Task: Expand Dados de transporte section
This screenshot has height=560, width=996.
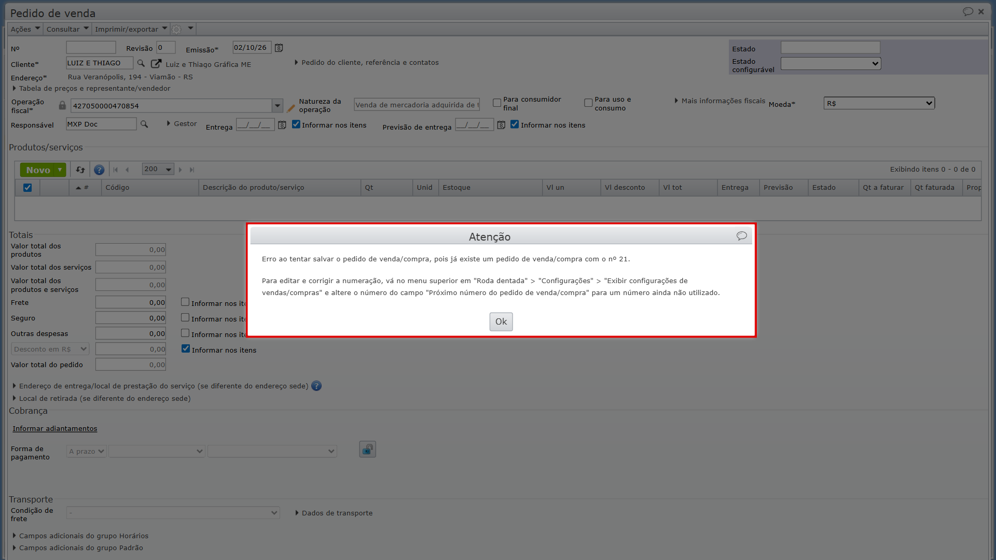Action: (x=334, y=513)
